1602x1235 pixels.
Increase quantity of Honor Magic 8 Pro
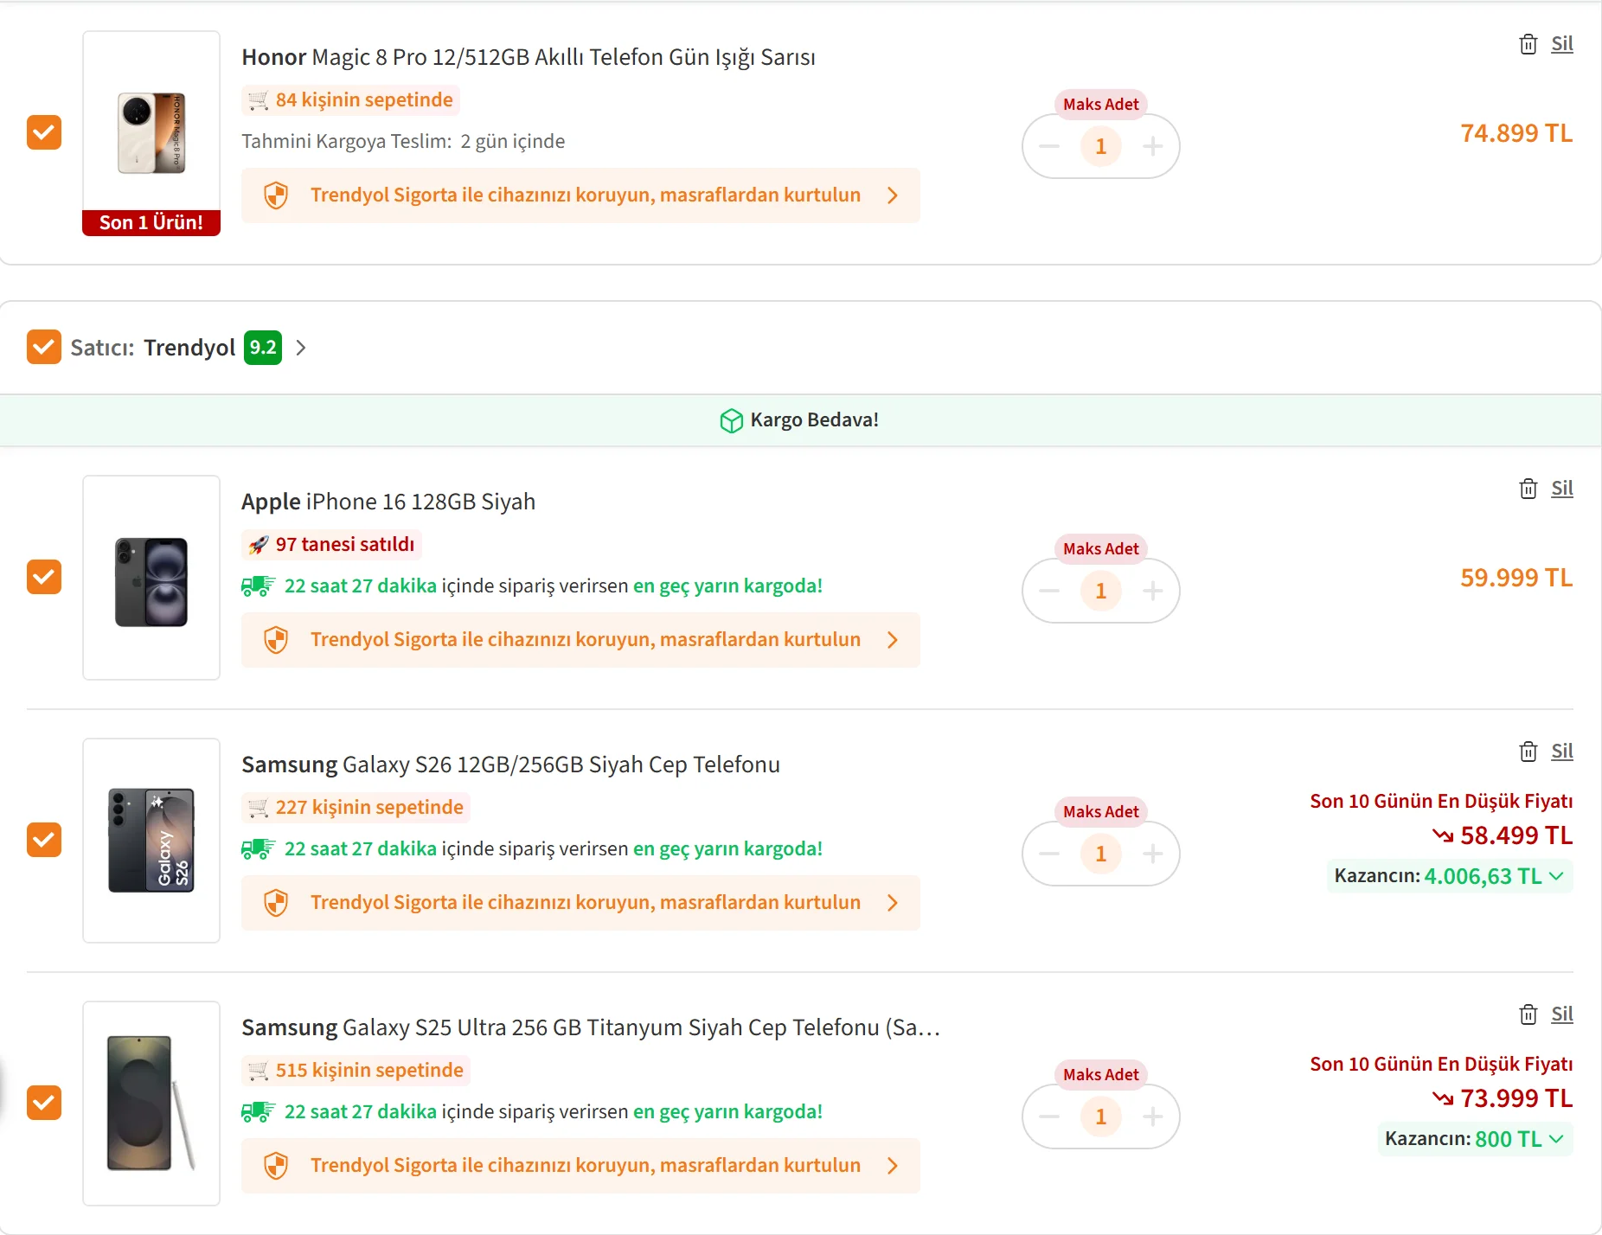point(1153,146)
